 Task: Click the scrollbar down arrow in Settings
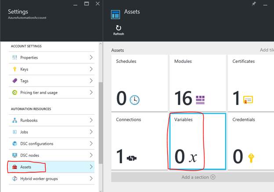click(101, 191)
